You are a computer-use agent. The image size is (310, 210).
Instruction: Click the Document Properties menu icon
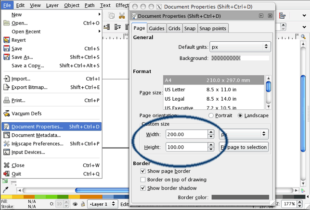point(7,127)
